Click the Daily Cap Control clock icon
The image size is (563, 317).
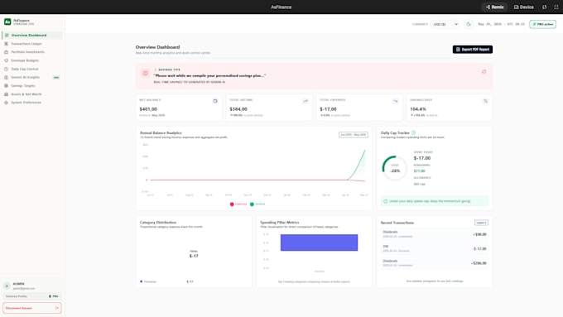[x=6, y=69]
